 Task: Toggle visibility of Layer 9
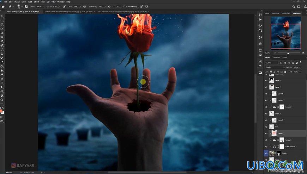266,133
